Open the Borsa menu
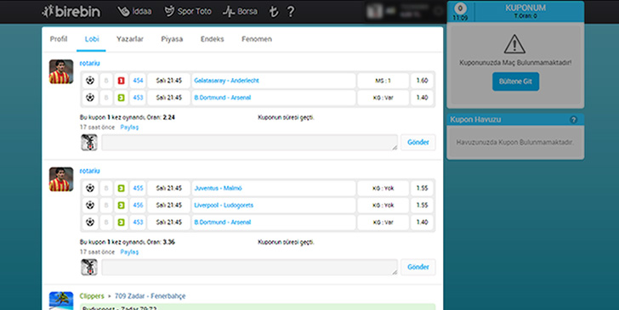Screen dimensions: 619x310 click(x=240, y=11)
